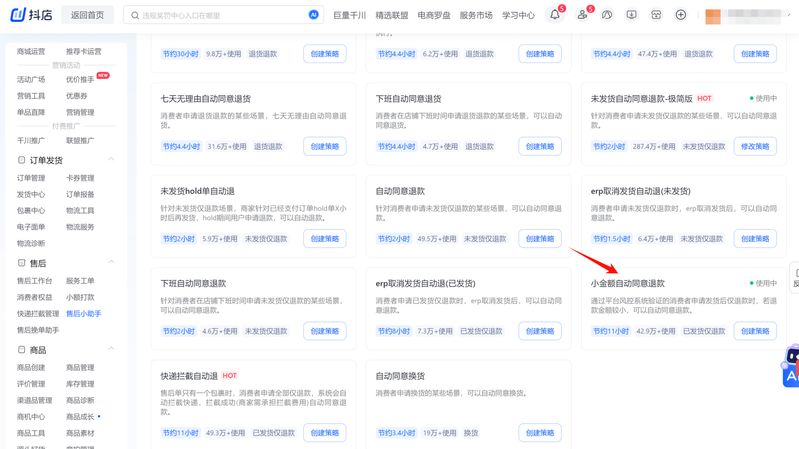Open 优价推手 in sidebar
The image size is (799, 449).
[x=80, y=79]
